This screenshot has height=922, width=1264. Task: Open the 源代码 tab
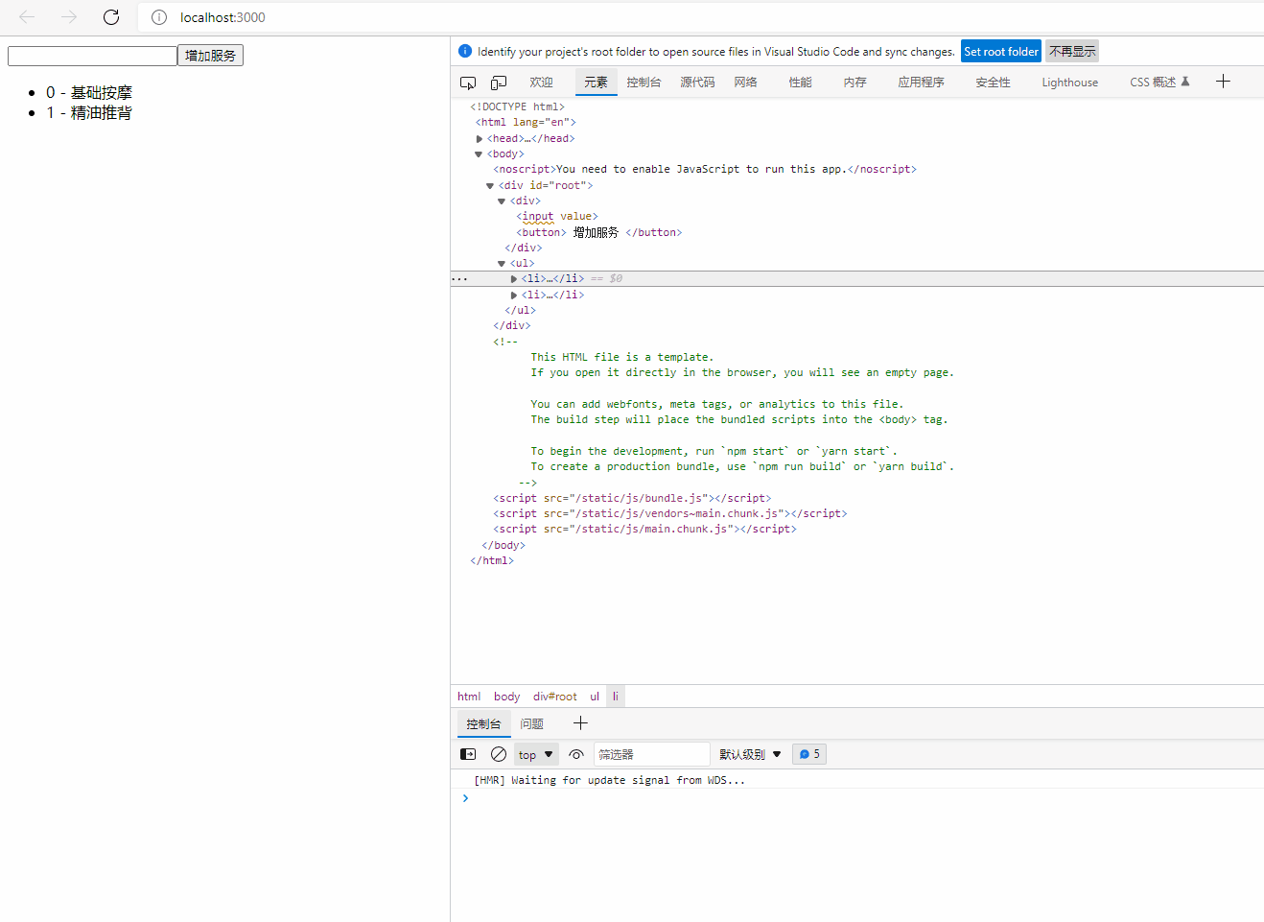(x=697, y=83)
